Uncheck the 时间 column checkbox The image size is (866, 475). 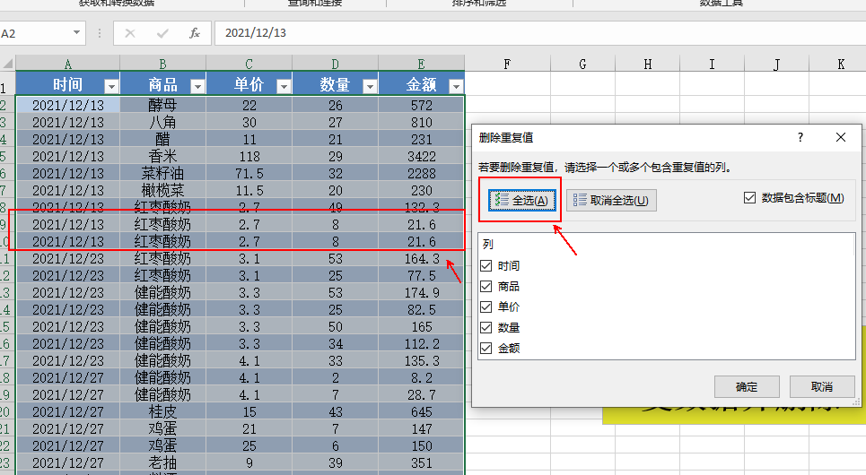coord(486,266)
